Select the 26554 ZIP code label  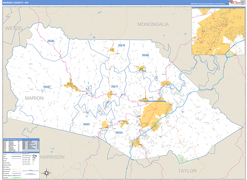(x=119, y=133)
